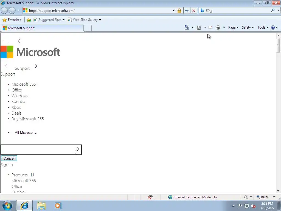
Task: Click the Cancel button
Action: [9, 158]
